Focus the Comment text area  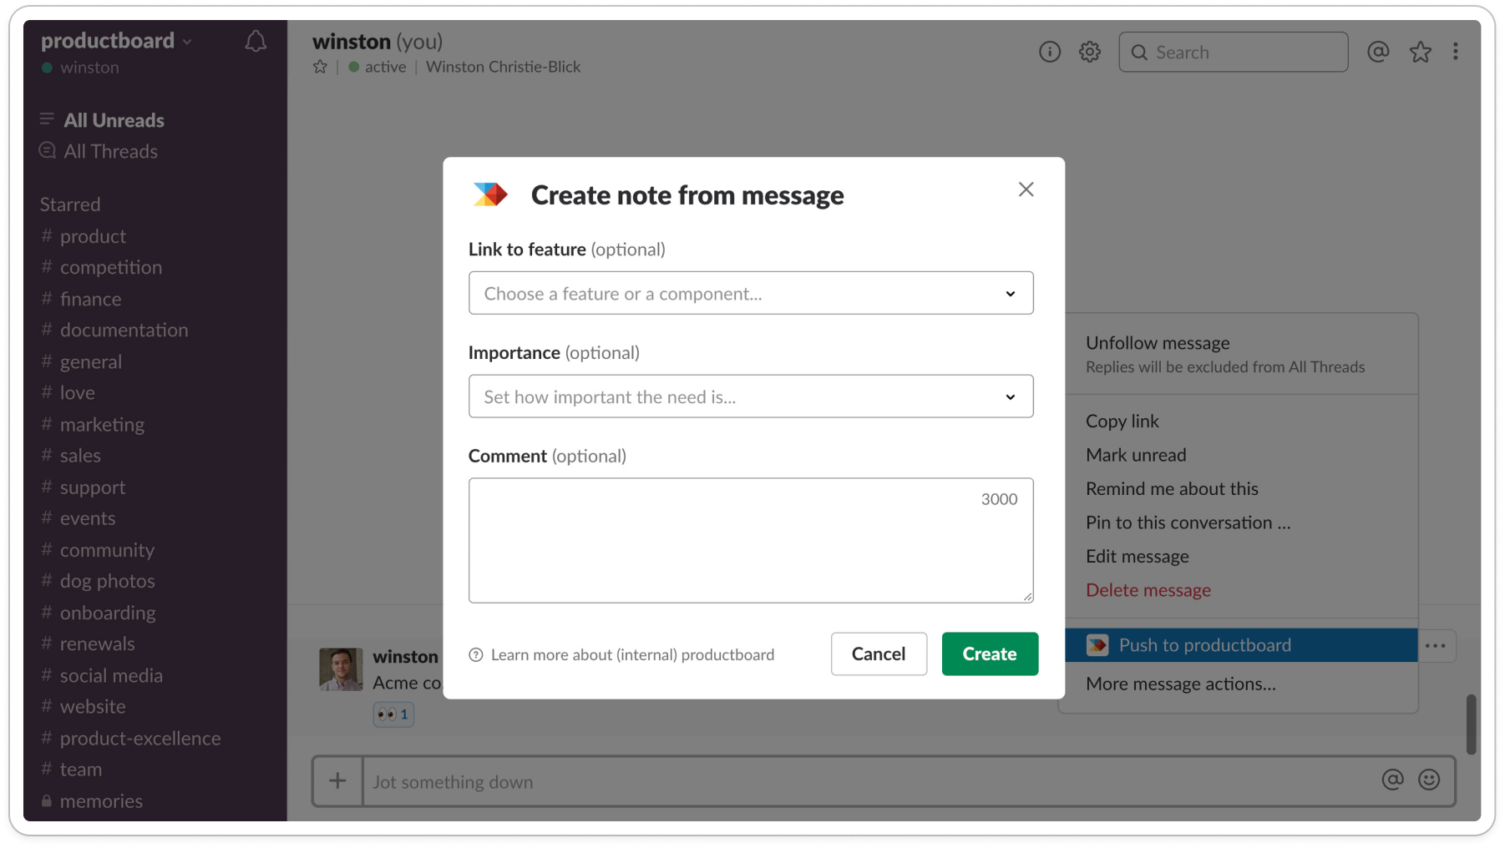[751, 540]
